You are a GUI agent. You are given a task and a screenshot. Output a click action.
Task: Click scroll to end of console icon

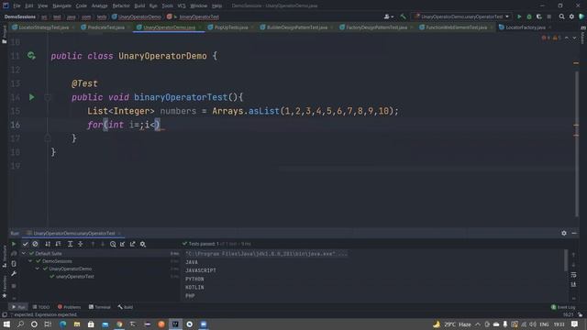point(573,285)
